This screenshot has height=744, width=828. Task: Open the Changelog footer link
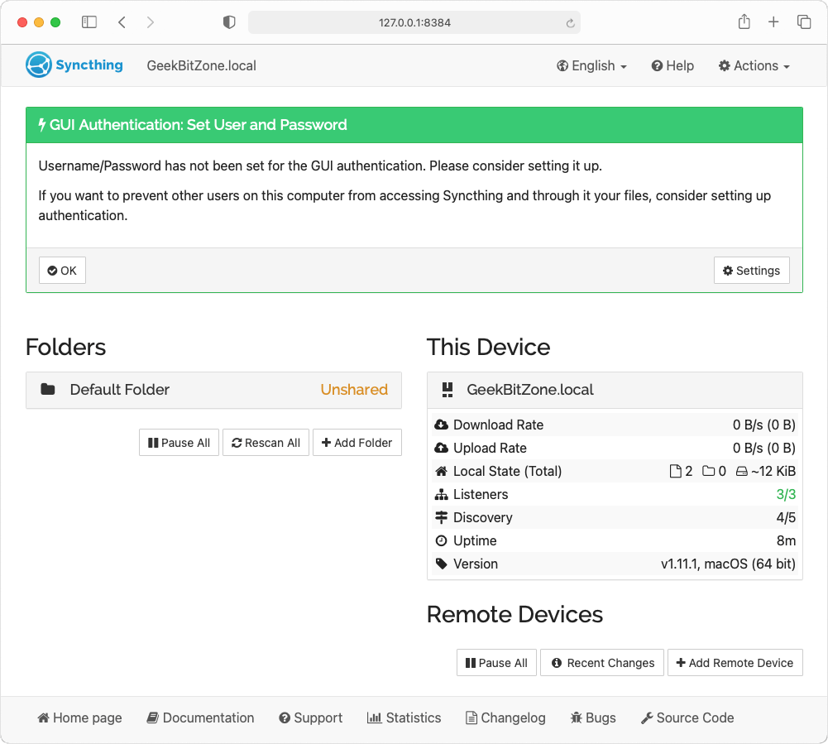click(505, 718)
